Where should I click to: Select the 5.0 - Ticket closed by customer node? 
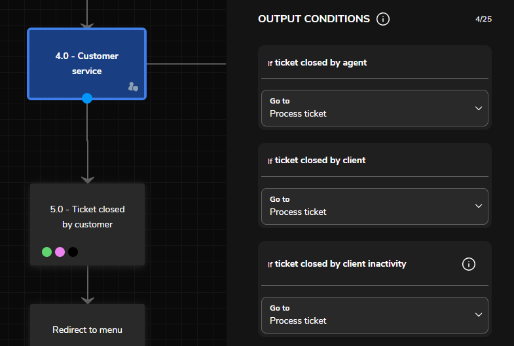coord(87,217)
